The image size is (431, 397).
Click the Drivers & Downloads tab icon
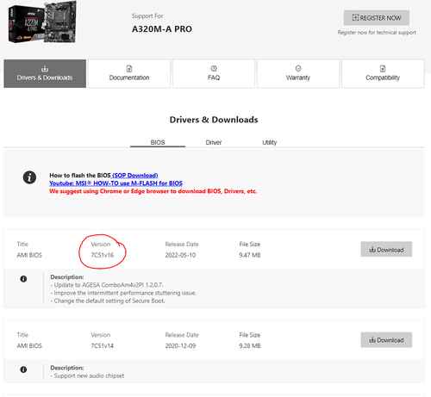[45, 69]
